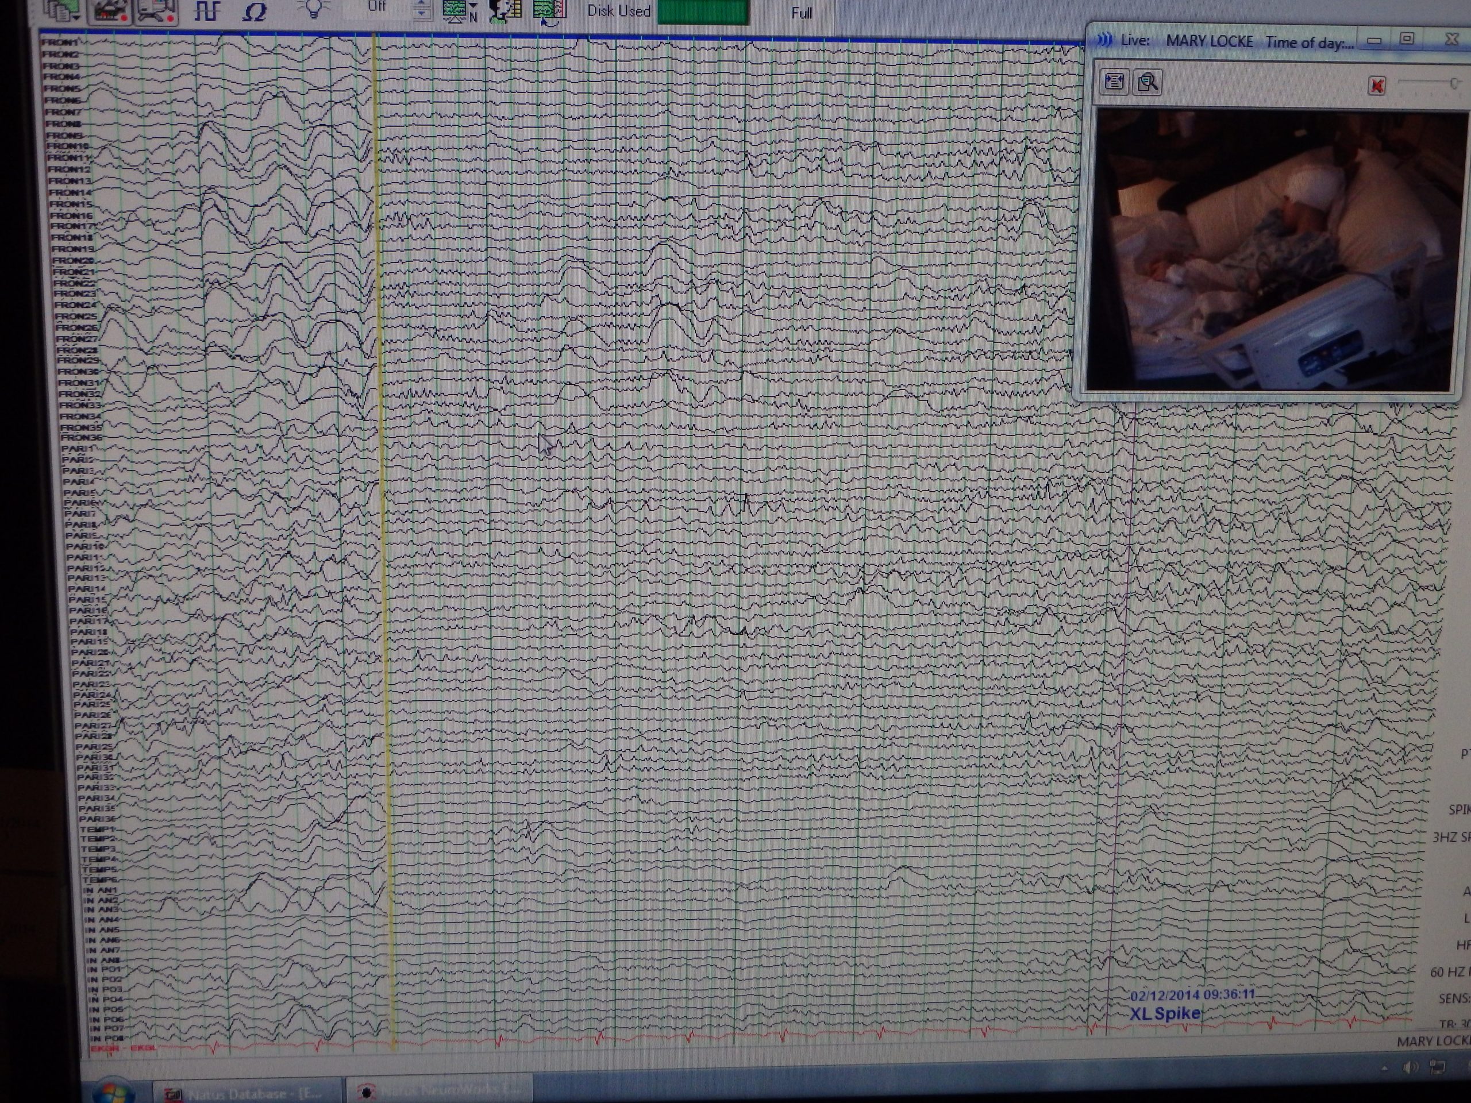The width and height of the screenshot is (1471, 1103).
Task: Click the EEG trace refresh icon
Action: (549, 11)
